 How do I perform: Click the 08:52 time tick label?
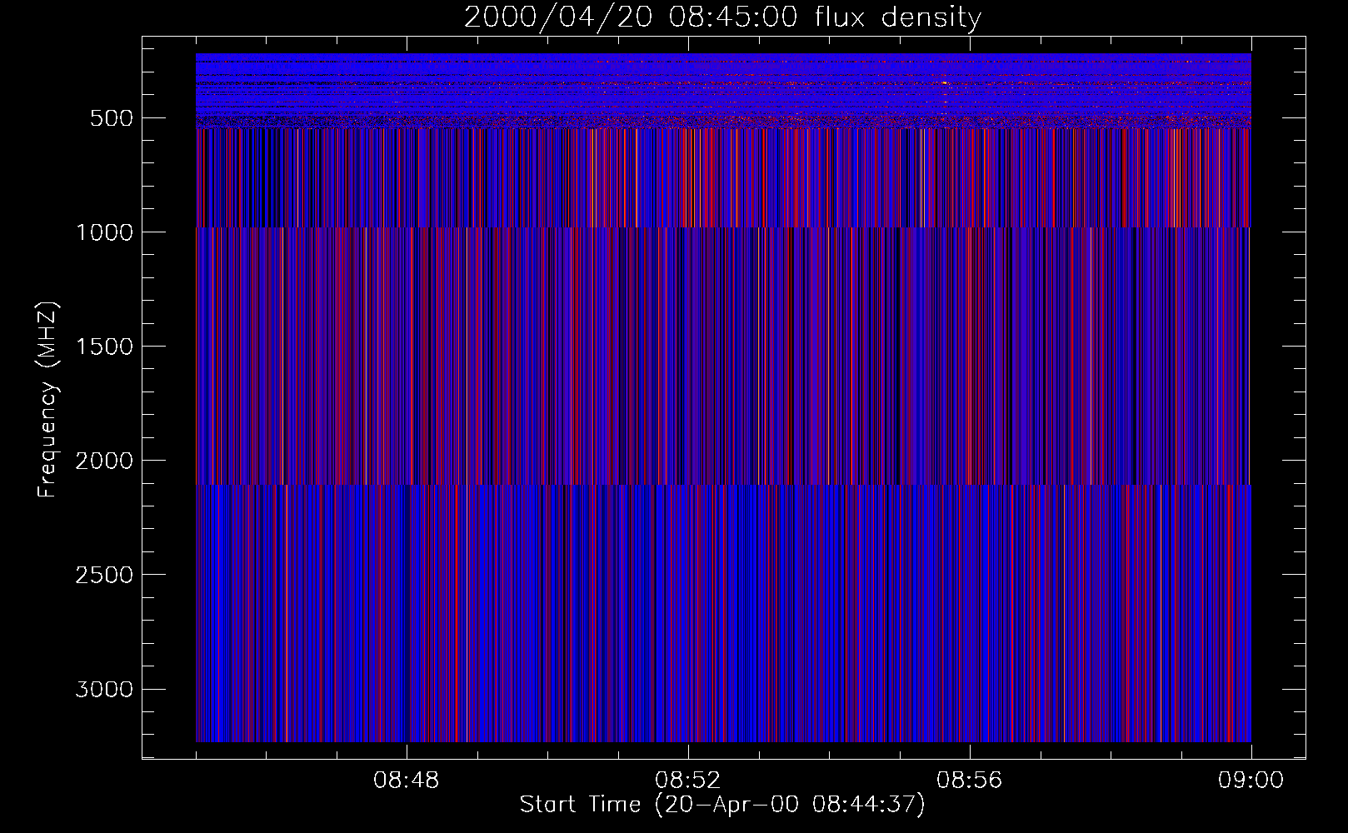click(688, 781)
